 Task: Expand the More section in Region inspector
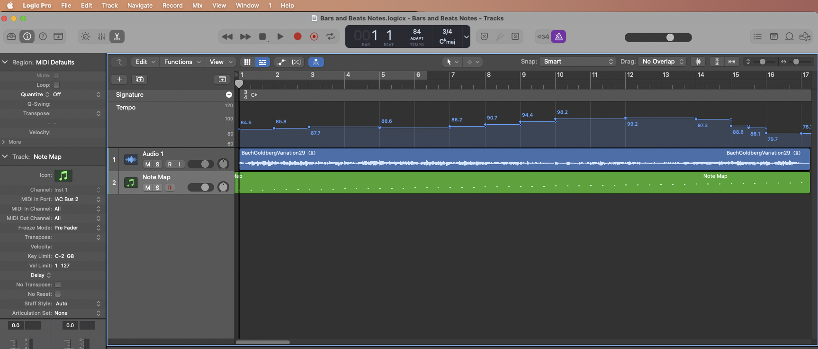[14, 142]
